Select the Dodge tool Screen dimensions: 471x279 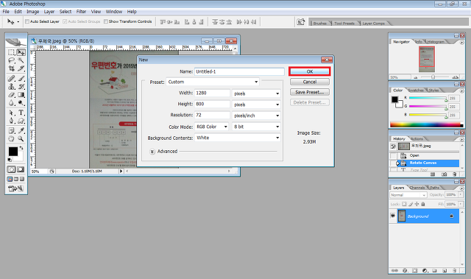point(21,103)
